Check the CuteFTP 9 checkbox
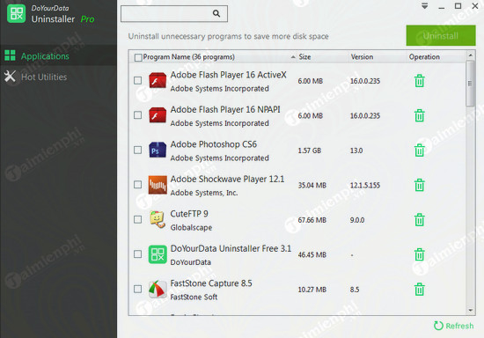Viewport: 484px width, 338px height. (137, 219)
